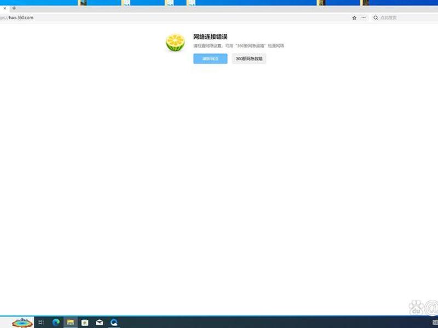
Task: Close the current browser tab
Action: pyautogui.click(x=5, y=8)
